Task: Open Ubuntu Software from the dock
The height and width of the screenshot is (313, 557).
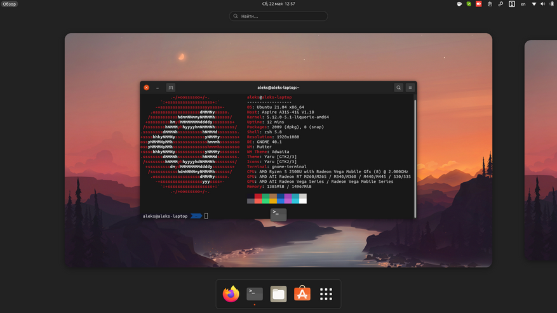Action: (x=302, y=293)
